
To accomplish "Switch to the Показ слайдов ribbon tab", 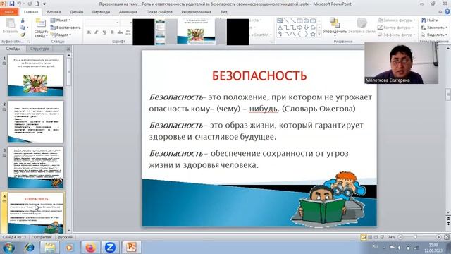I will (x=159, y=12).
